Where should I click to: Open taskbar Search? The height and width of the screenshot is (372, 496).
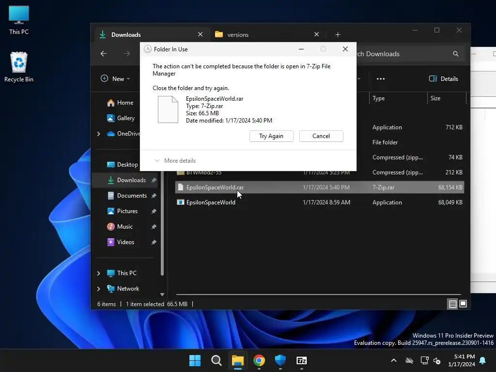(217, 360)
